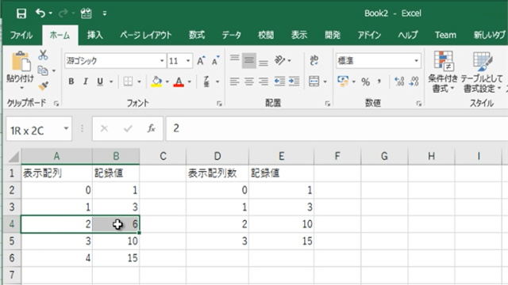Click the formula bar confirm checkmark
508x285 pixels.
click(128, 128)
